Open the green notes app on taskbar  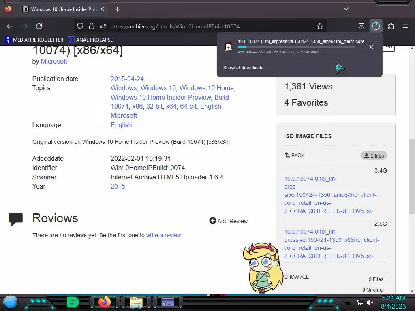(73, 302)
